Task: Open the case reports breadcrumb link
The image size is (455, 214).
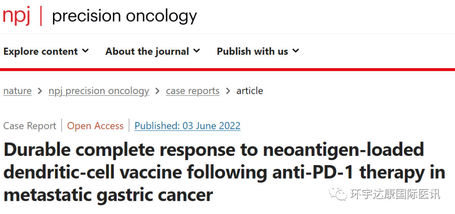Action: tap(193, 91)
